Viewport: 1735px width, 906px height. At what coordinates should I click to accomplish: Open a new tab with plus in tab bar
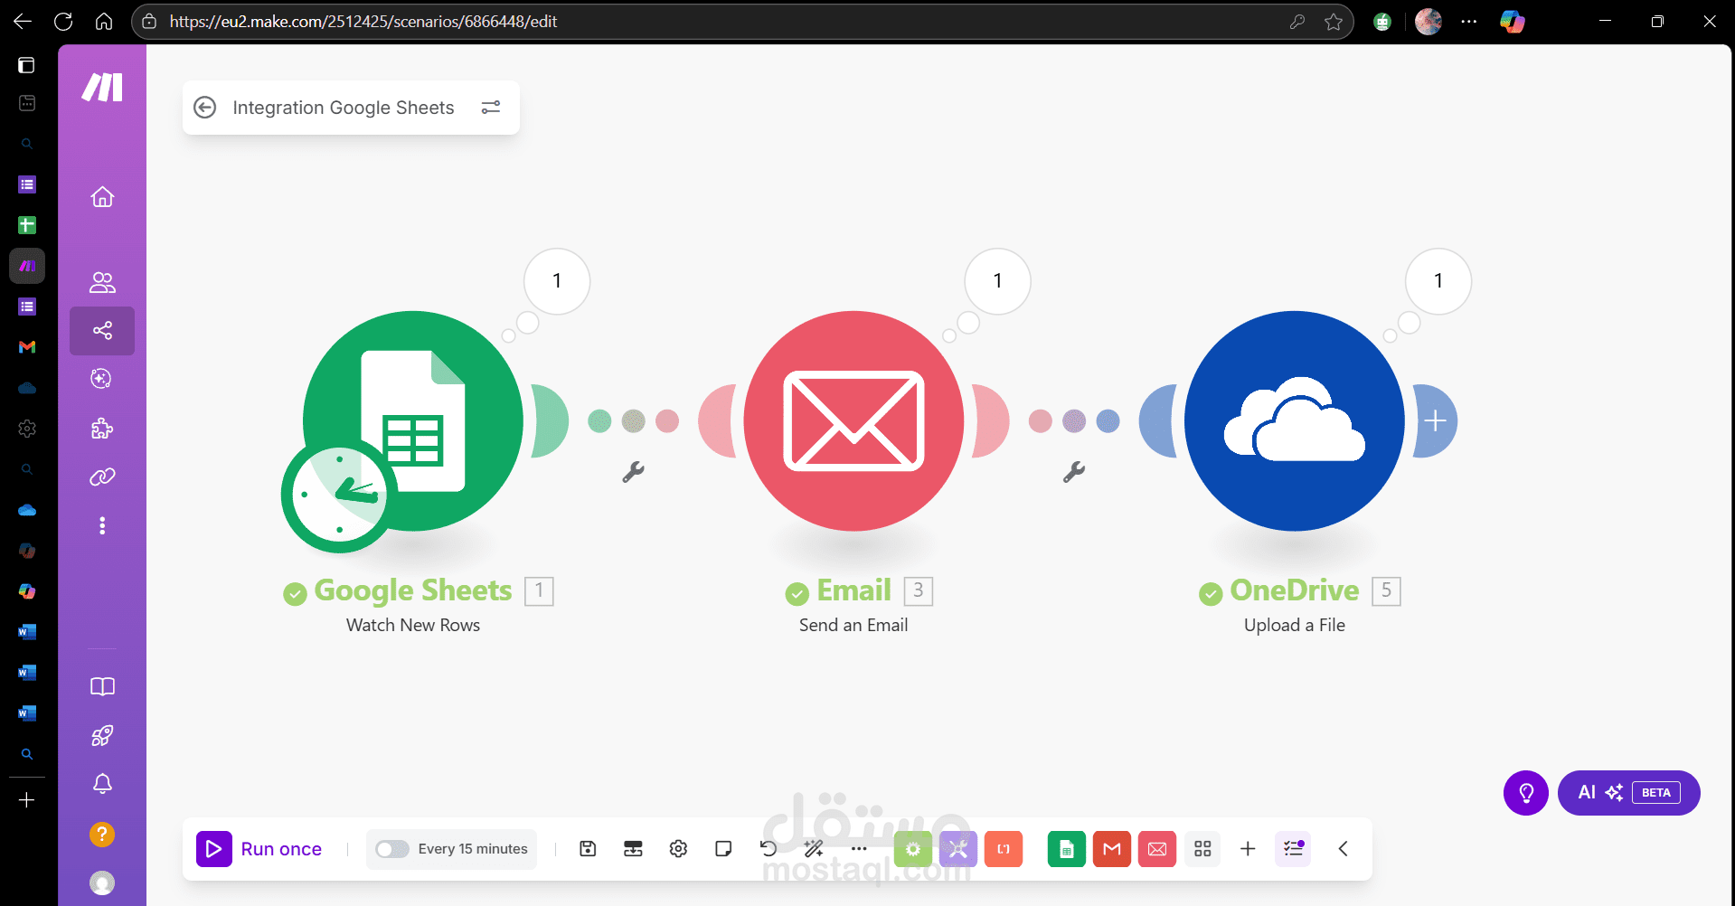pyautogui.click(x=27, y=800)
